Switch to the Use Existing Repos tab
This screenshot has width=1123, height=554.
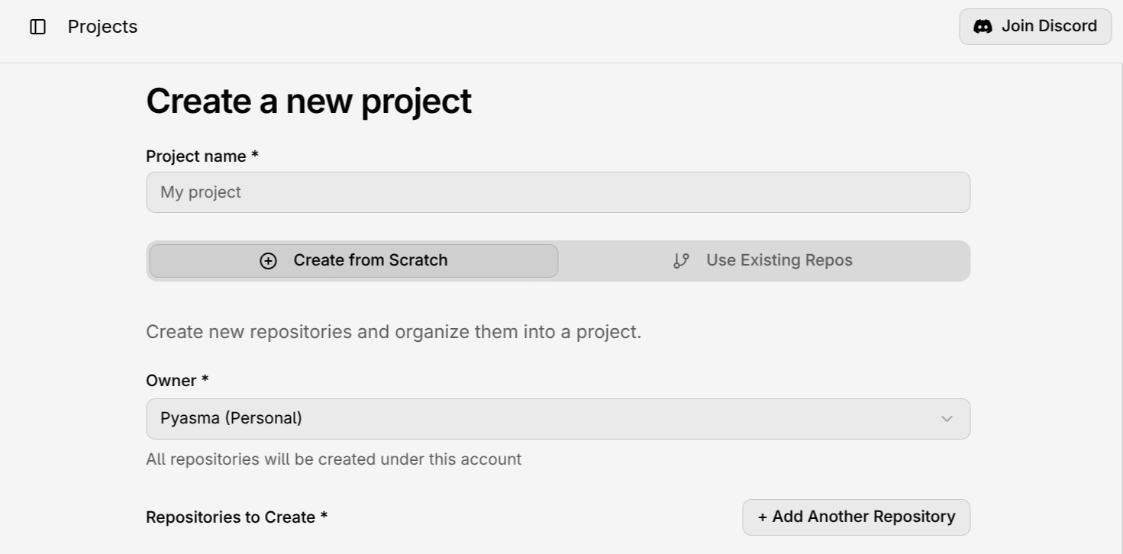(x=763, y=261)
